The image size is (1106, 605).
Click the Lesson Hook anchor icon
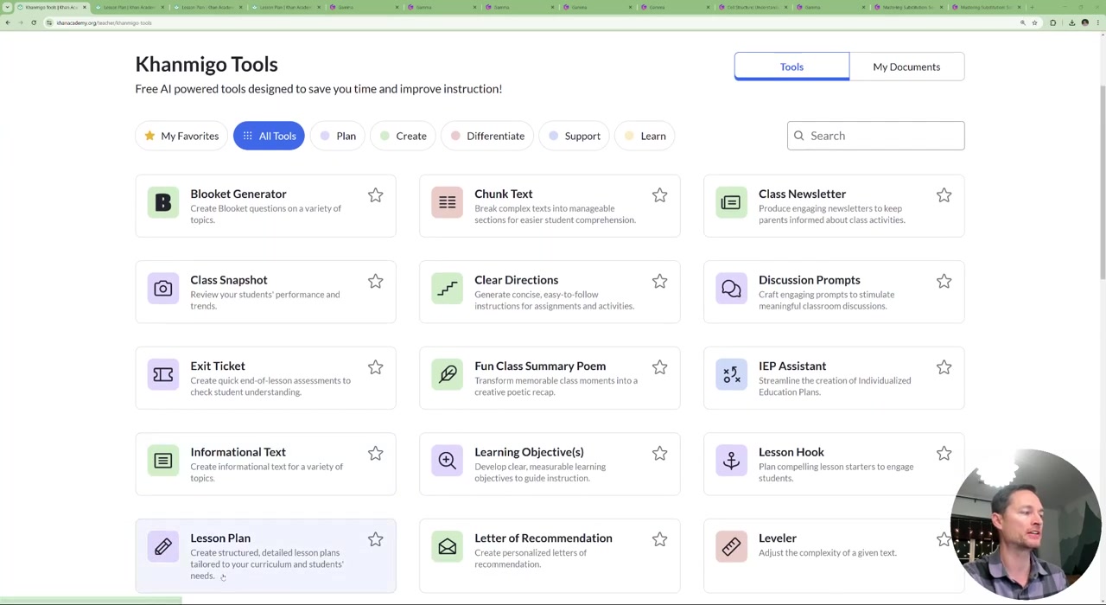(731, 461)
